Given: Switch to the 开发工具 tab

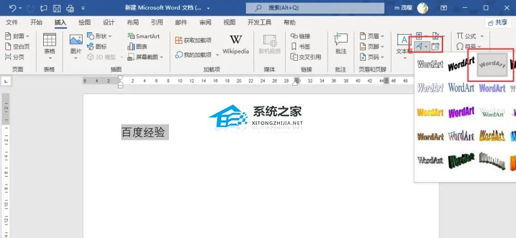Looking at the screenshot, I should (x=259, y=23).
